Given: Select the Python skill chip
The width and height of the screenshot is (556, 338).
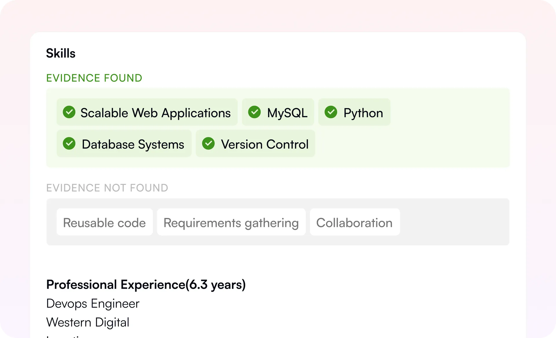Looking at the screenshot, I should (x=354, y=112).
